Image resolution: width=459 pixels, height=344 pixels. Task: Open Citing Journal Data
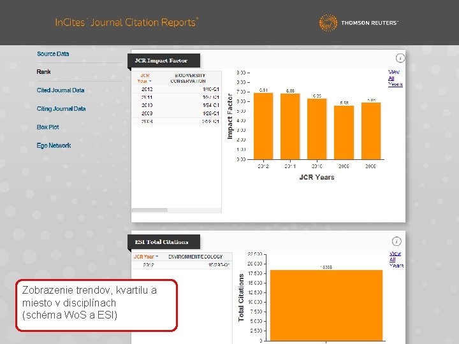click(61, 109)
